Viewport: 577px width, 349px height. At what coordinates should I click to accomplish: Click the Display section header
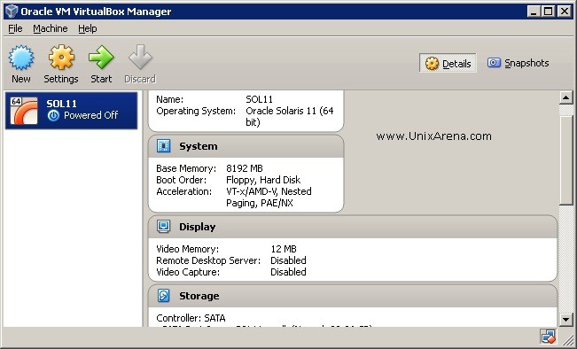353,227
